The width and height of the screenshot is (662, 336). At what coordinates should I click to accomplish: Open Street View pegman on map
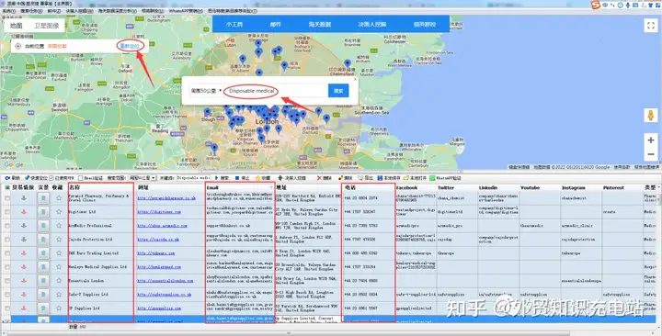[x=651, y=115]
